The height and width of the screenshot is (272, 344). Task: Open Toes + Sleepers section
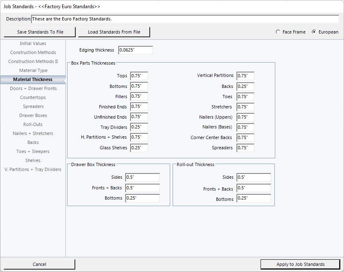tap(33, 151)
